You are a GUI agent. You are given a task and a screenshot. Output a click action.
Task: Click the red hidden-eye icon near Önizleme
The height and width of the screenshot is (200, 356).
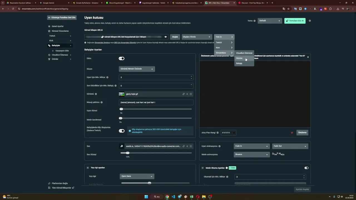click(292, 133)
